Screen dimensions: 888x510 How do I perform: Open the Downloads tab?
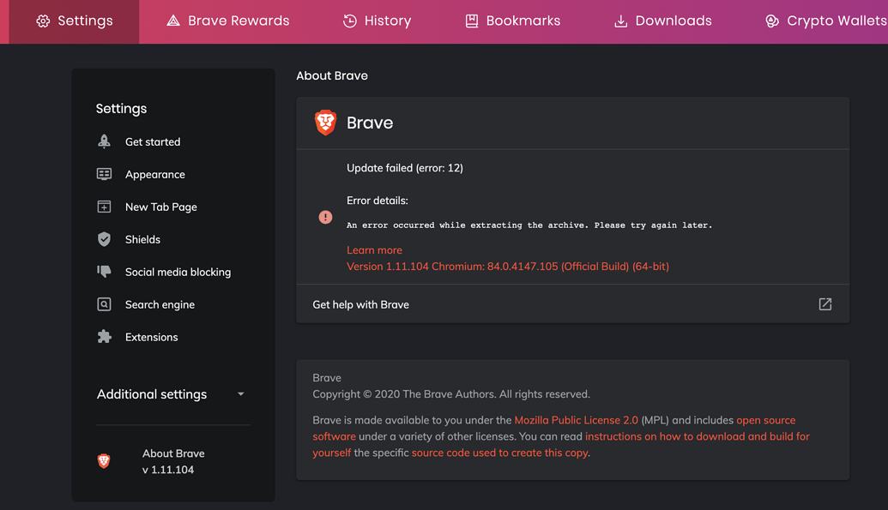(x=662, y=21)
